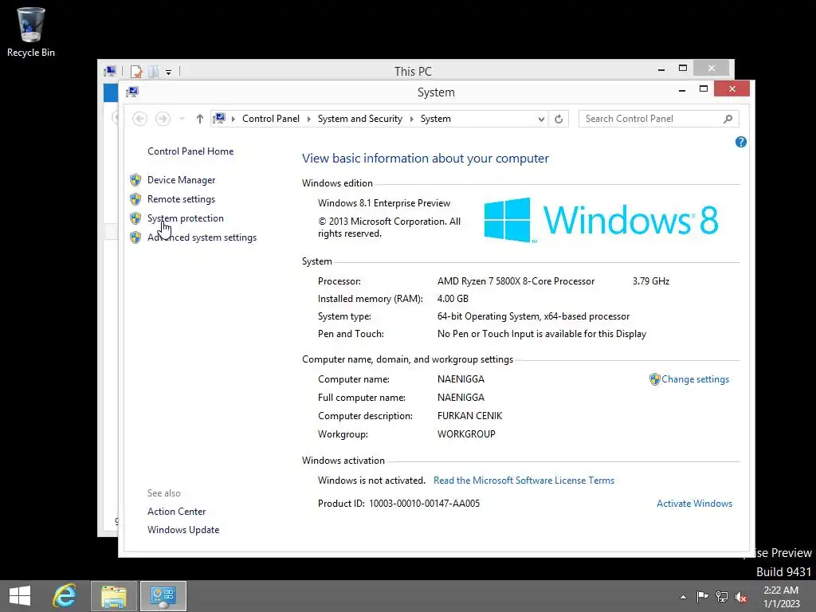This screenshot has width=816, height=612.
Task: Open Remote settings link
Action: pos(181,199)
